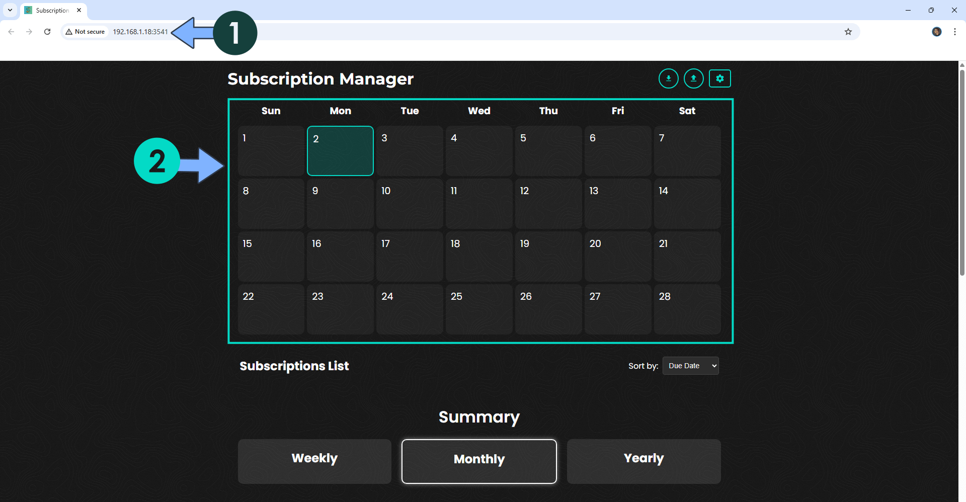Click the browser back arrow
Screen dimensions: 966x502
point(11,32)
